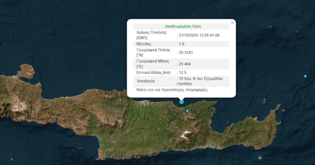The height and width of the screenshot is (165, 315).
Task: Click the snow-capped peak in eastern Crete
Action: pyautogui.click(x=186, y=134)
